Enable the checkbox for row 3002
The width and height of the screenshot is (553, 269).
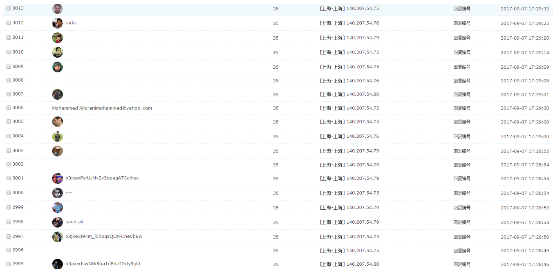[9, 164]
